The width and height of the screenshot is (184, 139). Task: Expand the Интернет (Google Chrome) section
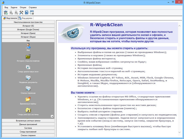(x=28, y=30)
